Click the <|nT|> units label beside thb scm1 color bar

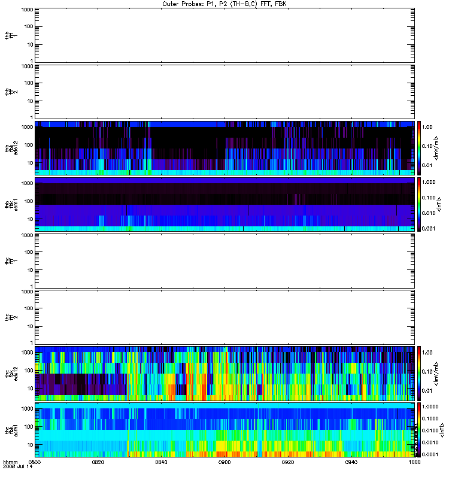click(439, 205)
